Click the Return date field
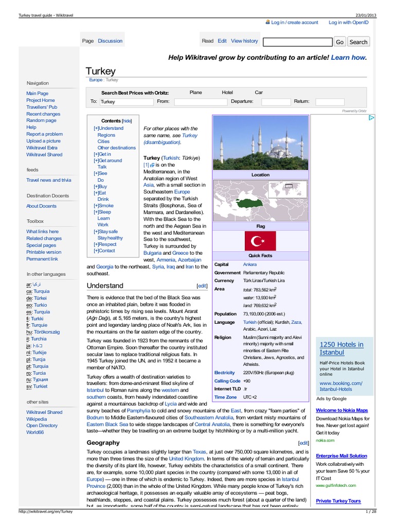395x527 pixels. [x=330, y=102]
